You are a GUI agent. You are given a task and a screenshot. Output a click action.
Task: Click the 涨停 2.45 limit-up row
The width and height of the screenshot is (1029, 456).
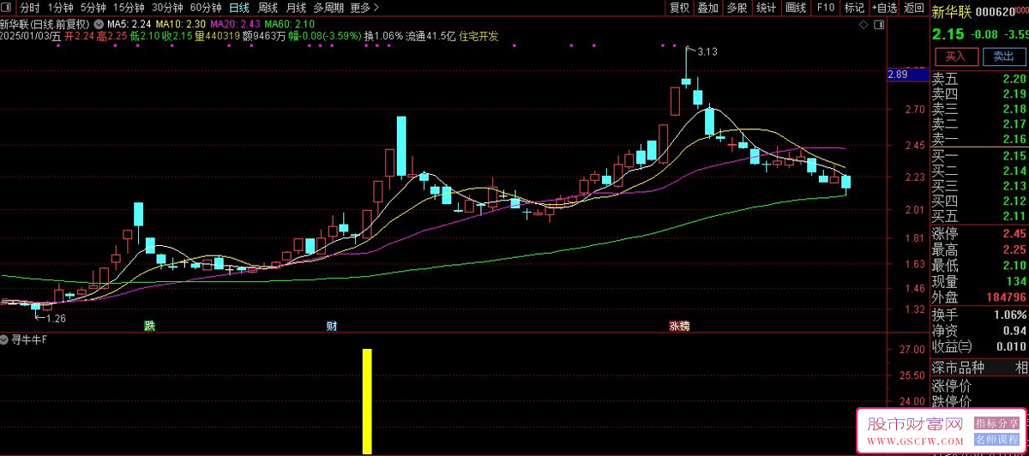979,234
